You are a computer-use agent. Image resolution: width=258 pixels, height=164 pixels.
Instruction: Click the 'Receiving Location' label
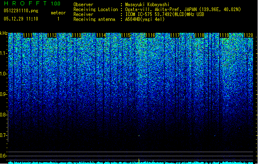click(x=96, y=9)
